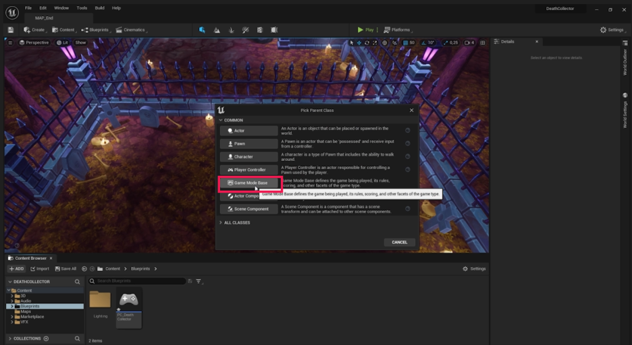Open the Content dropdown in the main toolbar

(x=63, y=30)
